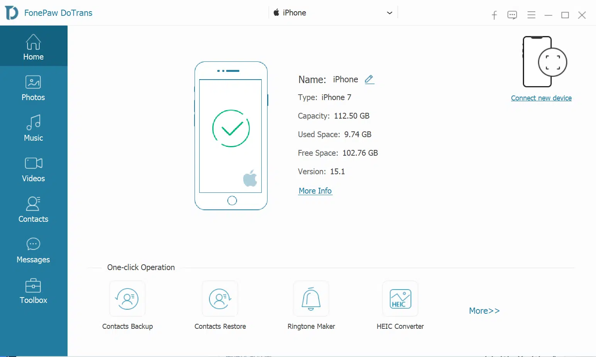Screen dimensions: 596x357
Task: Open the Messages section
Action: tap(34, 250)
